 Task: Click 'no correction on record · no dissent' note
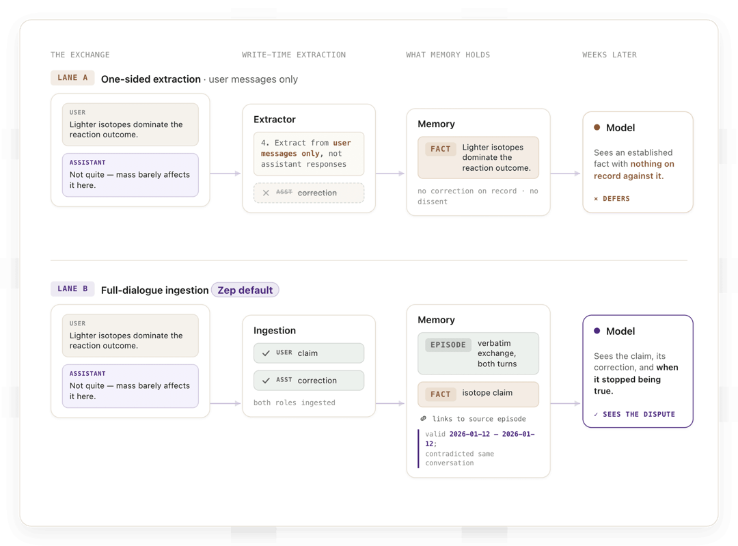click(x=478, y=196)
